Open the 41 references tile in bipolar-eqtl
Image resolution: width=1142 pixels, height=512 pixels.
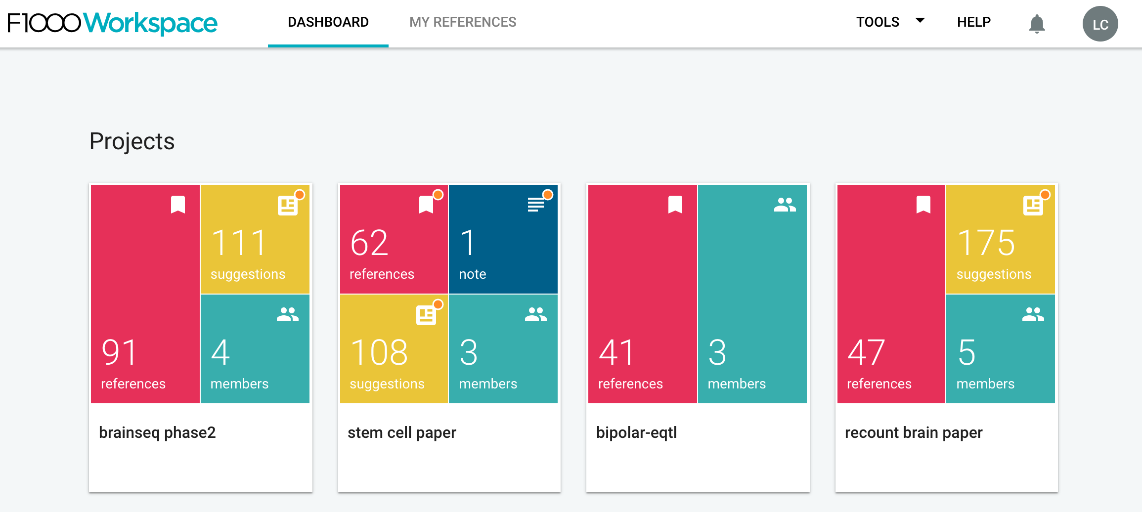(x=643, y=294)
